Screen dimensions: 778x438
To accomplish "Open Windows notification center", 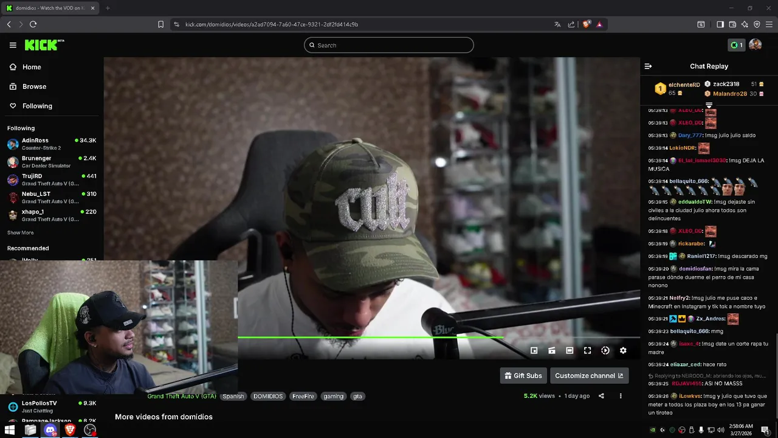I will click(x=765, y=430).
